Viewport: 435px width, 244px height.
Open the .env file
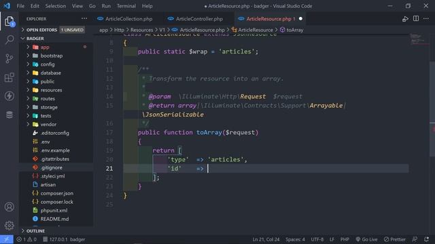coord(46,142)
